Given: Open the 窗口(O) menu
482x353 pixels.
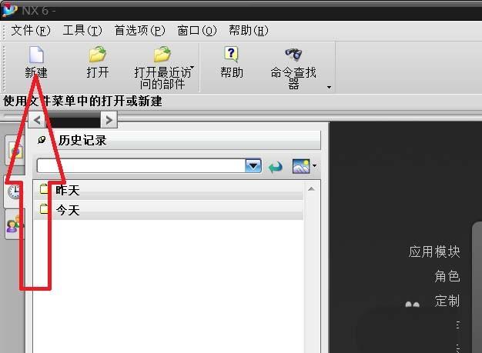Looking at the screenshot, I should point(197,31).
